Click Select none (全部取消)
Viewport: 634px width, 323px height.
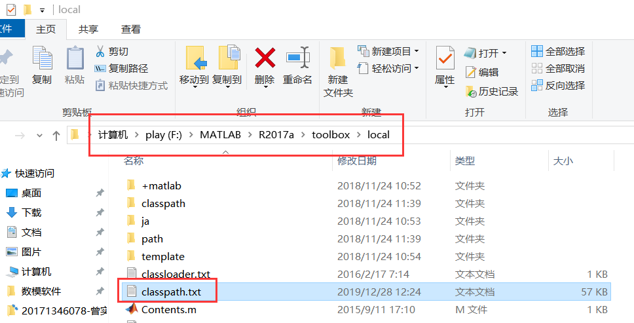558,68
